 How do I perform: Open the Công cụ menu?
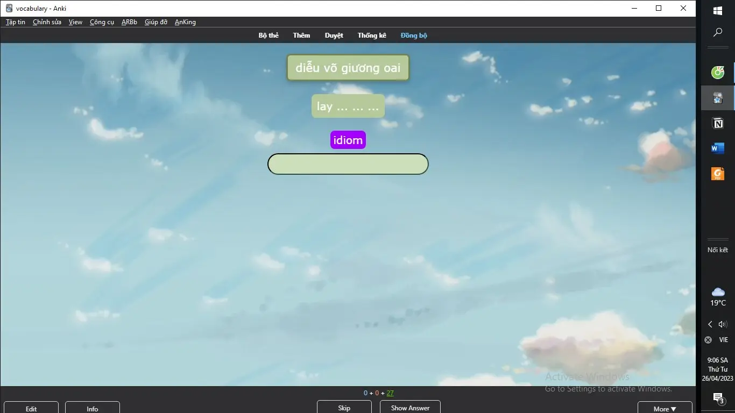[102, 22]
